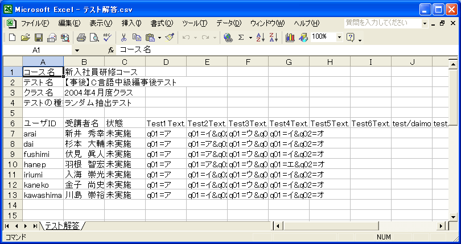This screenshot has height=244, width=461.
Task: Save the workbook with floppy icon
Action: [39, 38]
